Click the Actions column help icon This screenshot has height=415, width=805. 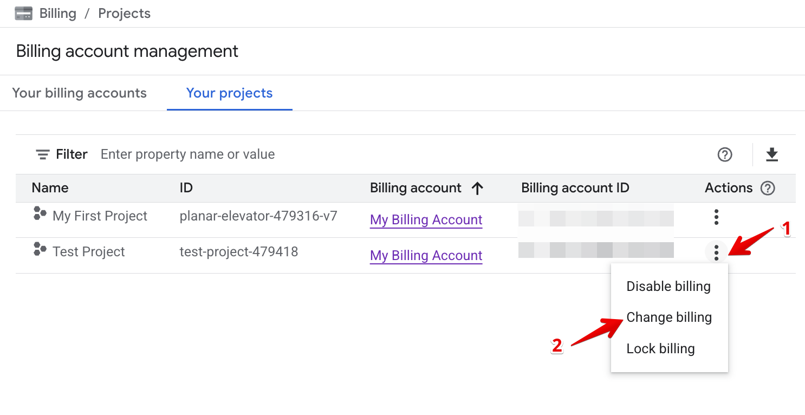pyautogui.click(x=768, y=188)
